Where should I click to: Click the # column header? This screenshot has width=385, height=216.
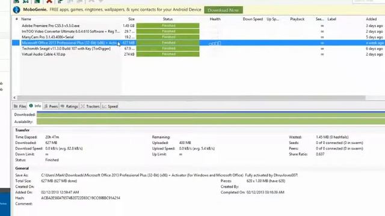coord(16,19)
